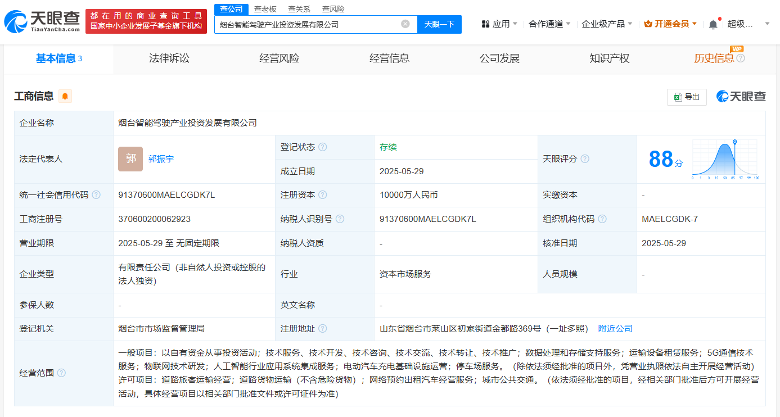Switch to the 法律诉讼 tab
Image resolution: width=780 pixels, height=417 pixels.
tap(169, 58)
